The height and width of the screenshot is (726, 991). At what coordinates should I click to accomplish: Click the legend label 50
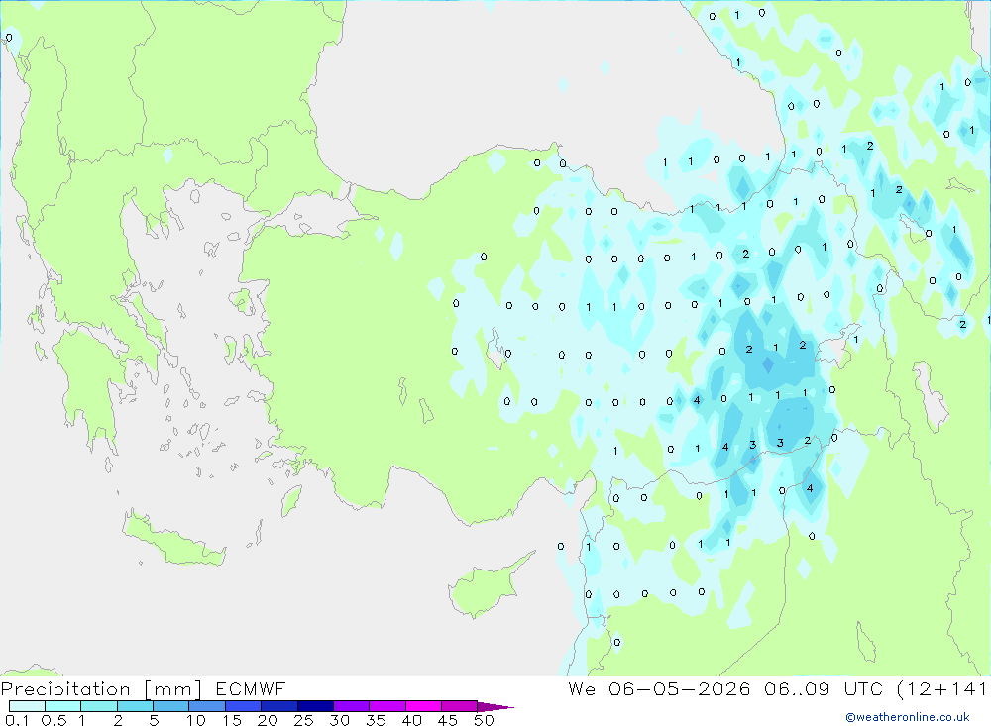pyautogui.click(x=484, y=720)
